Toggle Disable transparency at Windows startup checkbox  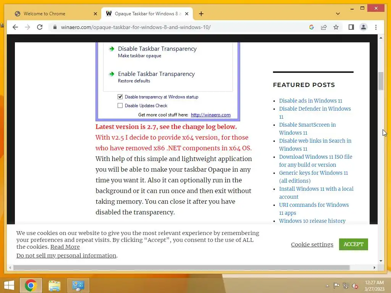click(x=120, y=97)
